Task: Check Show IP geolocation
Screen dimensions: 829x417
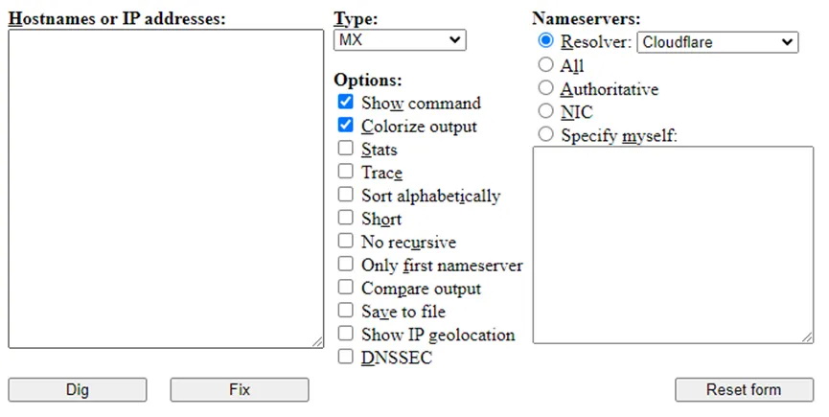Action: pyautogui.click(x=345, y=334)
